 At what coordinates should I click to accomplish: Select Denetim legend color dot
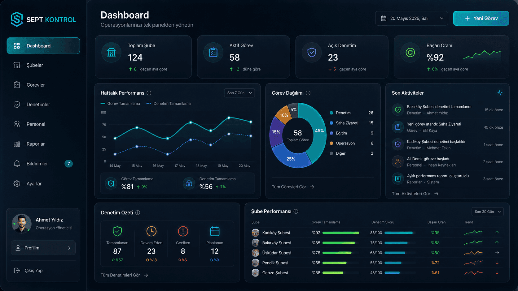coord(331,113)
